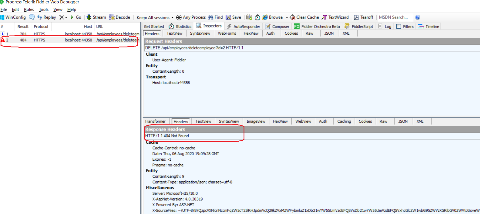Open the TextWizard tool

tap(335, 17)
